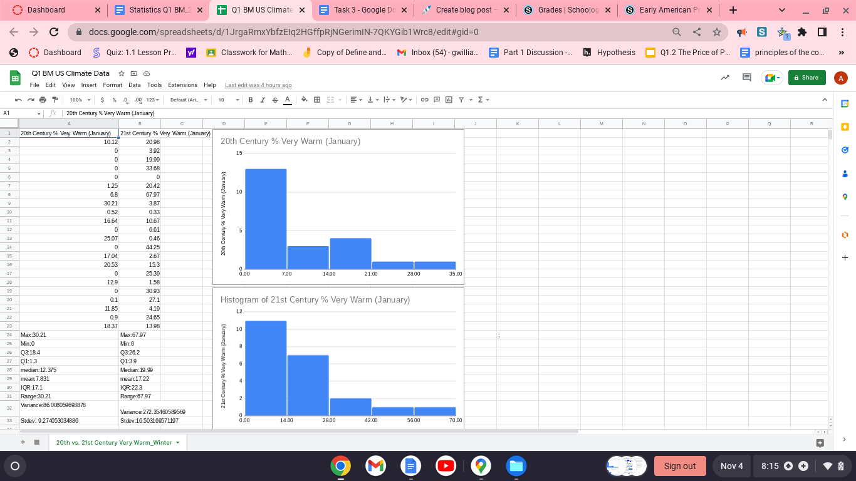Image resolution: width=856 pixels, height=481 pixels.
Task: Open the Format menu
Action: 113,85
